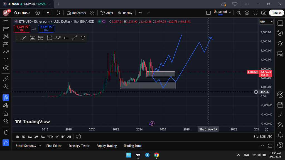
Task: Delete drawings with the trash icon
Action: pyautogui.click(x=6, y=132)
